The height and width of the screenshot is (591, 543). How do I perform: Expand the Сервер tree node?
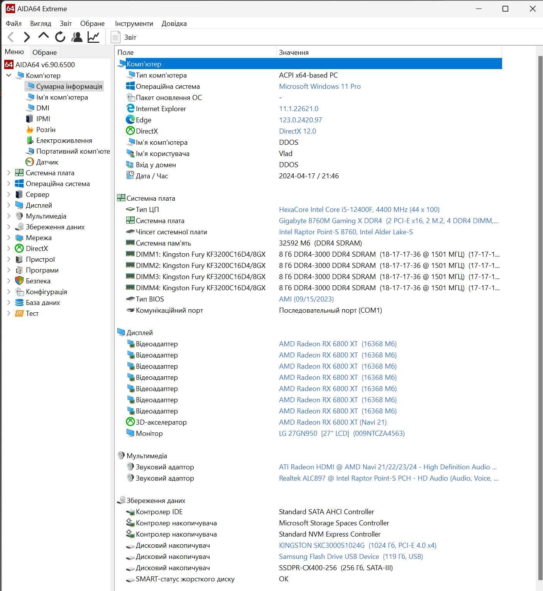(9, 194)
